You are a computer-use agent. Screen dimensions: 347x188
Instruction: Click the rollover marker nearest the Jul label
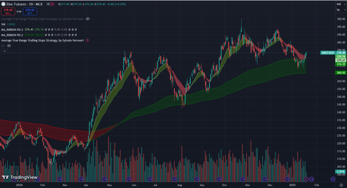tap(150, 179)
